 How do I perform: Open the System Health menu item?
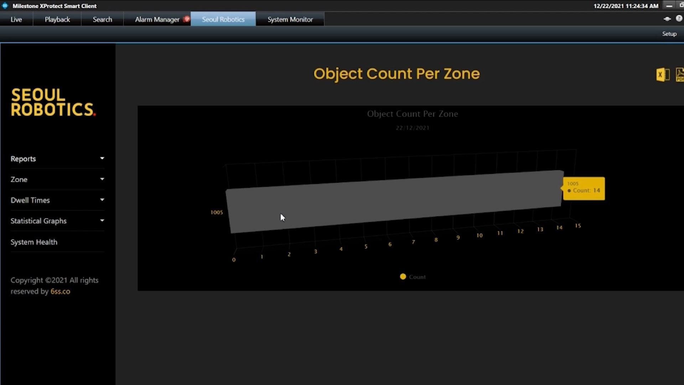(x=57, y=242)
